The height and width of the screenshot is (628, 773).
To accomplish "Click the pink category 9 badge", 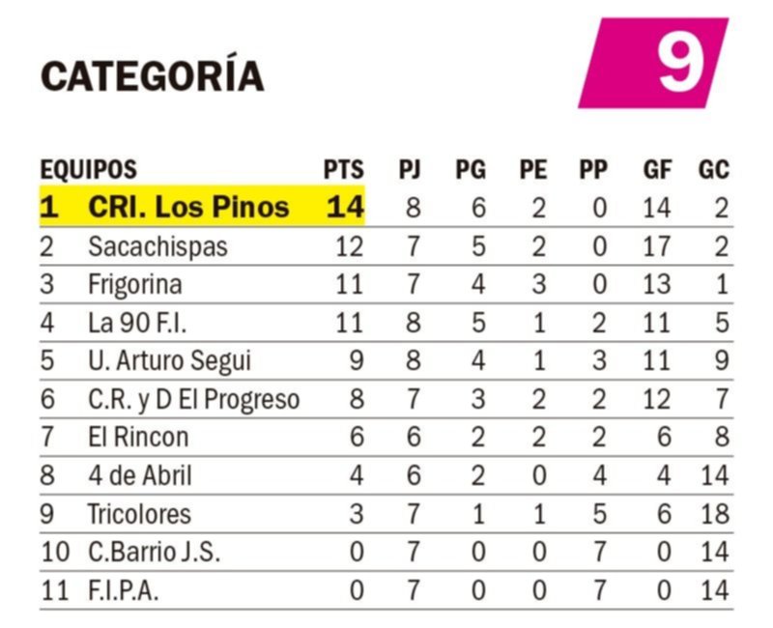I will coord(653,63).
